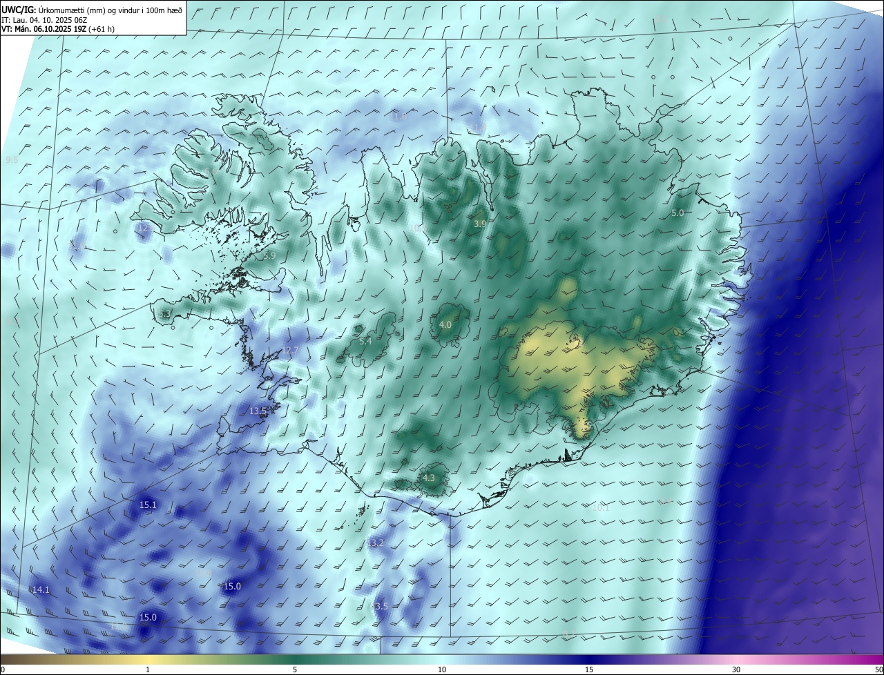
Task: Click the 6.6 value label
Action: pyautogui.click(x=209, y=172)
